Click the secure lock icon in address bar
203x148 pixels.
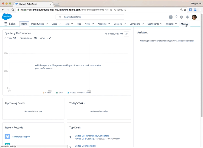(x=18, y=10)
